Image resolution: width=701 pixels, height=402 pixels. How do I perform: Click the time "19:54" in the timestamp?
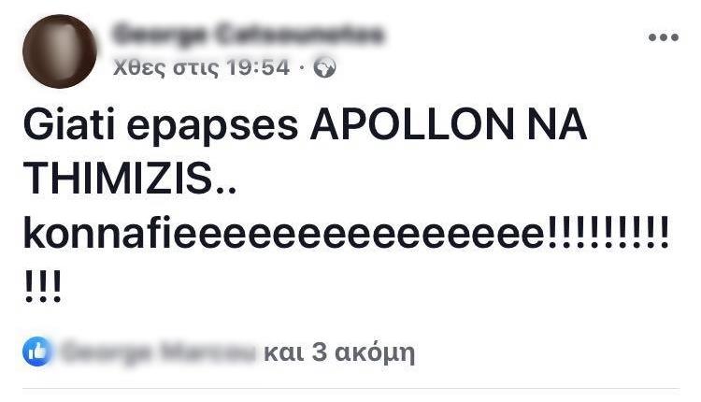(x=258, y=67)
